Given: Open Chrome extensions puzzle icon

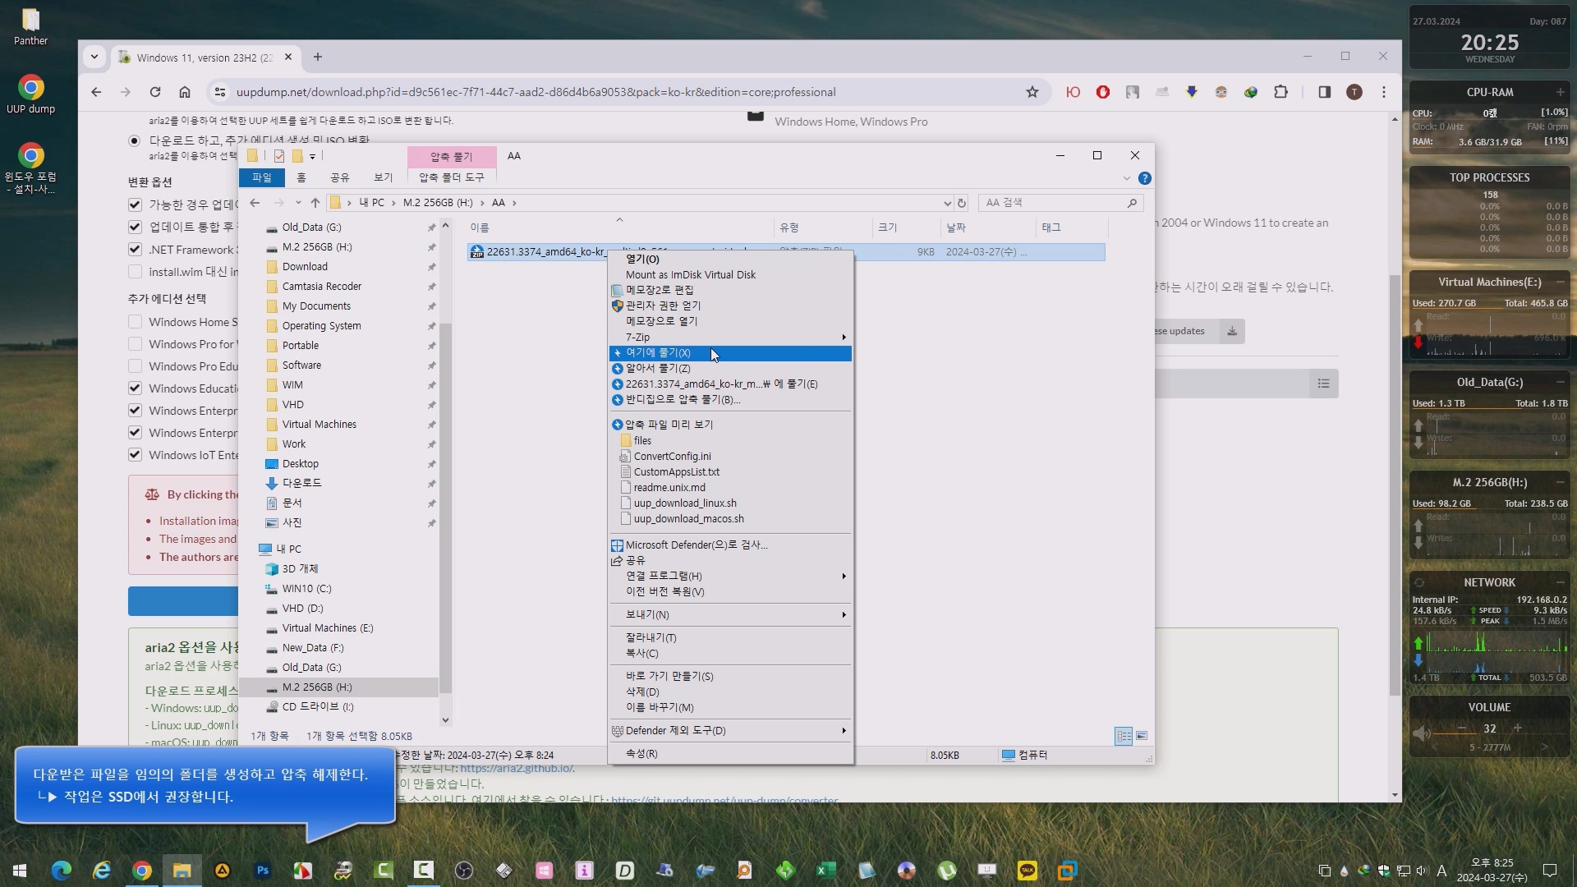Looking at the screenshot, I should [1280, 92].
